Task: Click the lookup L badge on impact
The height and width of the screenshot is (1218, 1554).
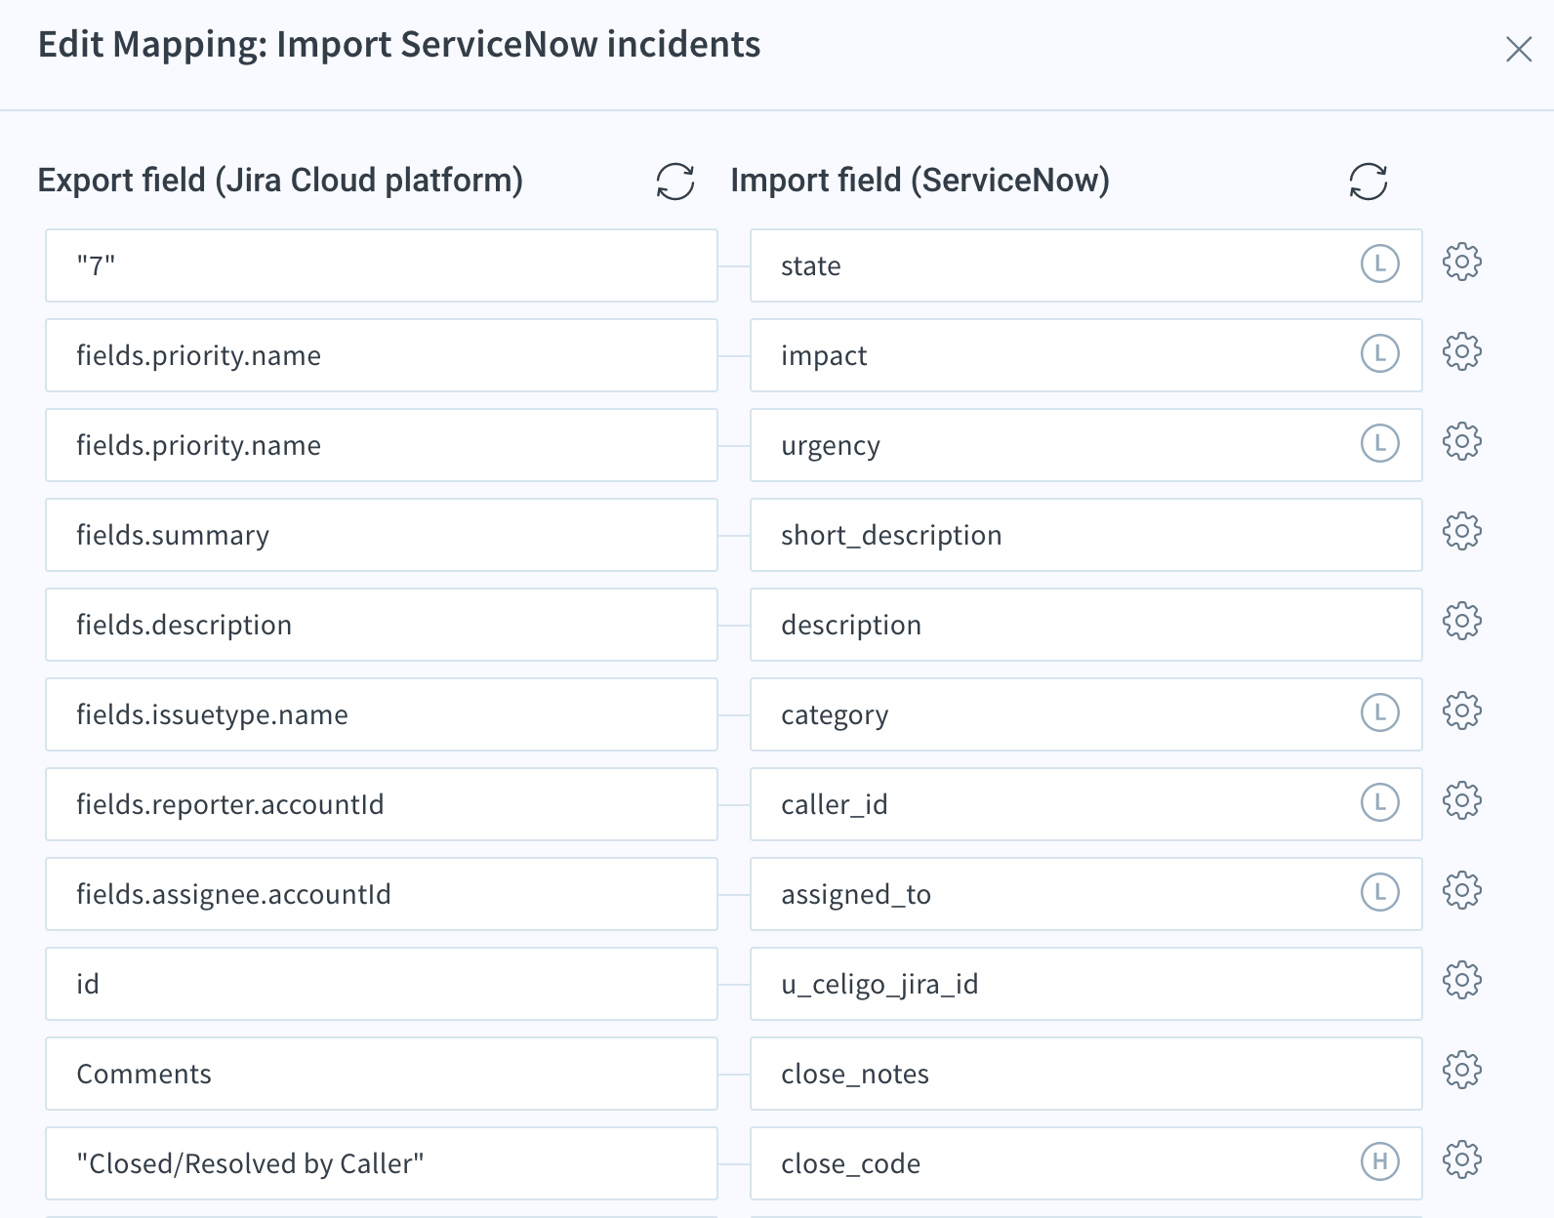Action: (1380, 353)
